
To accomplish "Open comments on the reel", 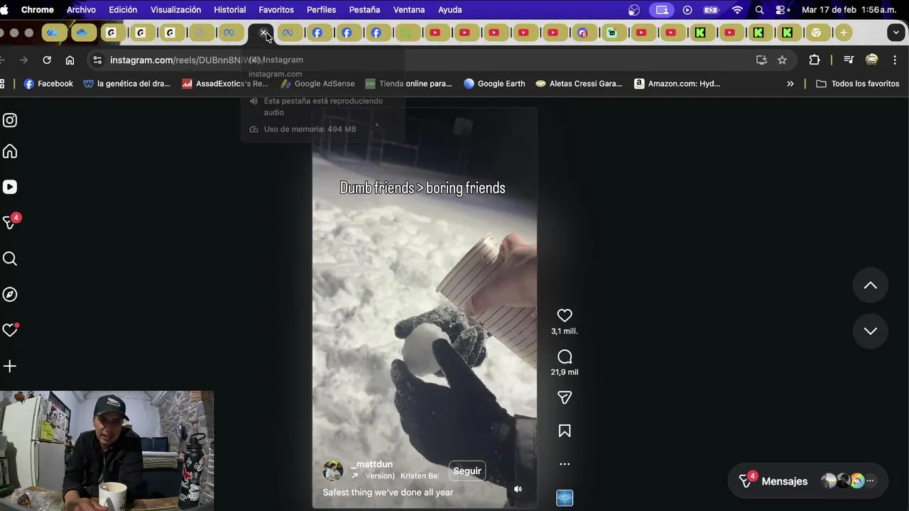I will tap(565, 357).
